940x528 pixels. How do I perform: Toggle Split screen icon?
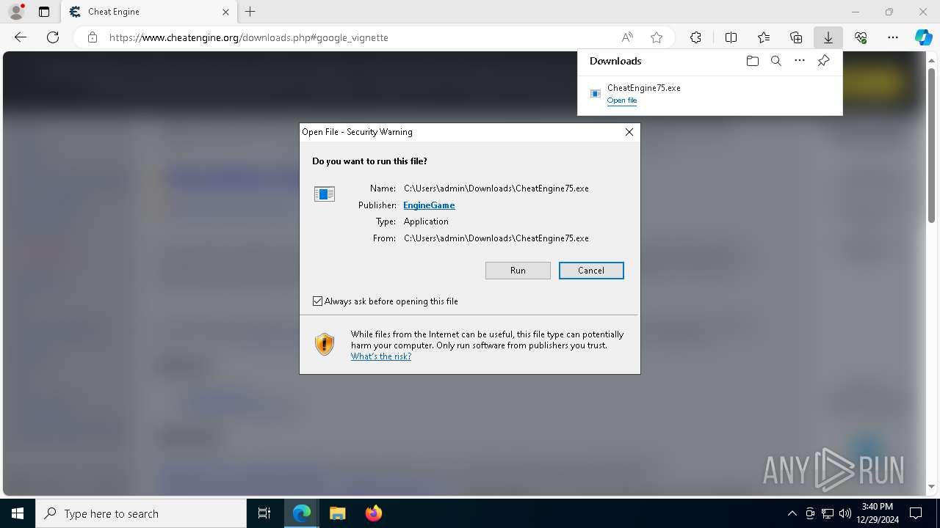point(731,37)
